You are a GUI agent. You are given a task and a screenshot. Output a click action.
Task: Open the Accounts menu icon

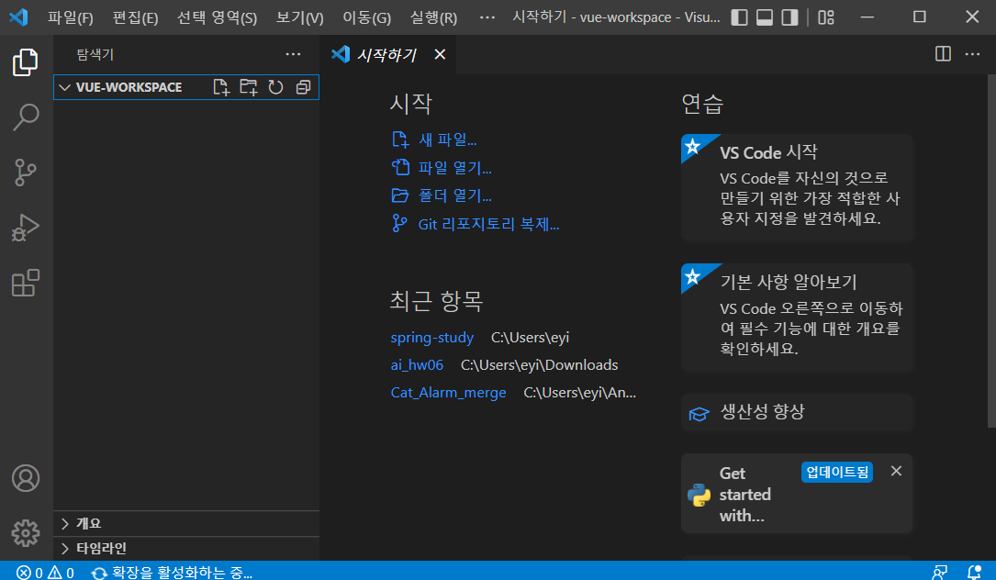tap(26, 478)
